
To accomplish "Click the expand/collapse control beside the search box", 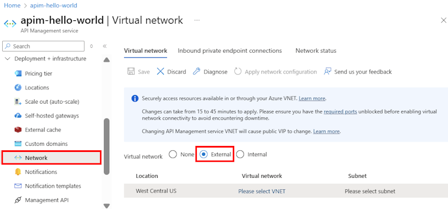I will tap(91, 46).
